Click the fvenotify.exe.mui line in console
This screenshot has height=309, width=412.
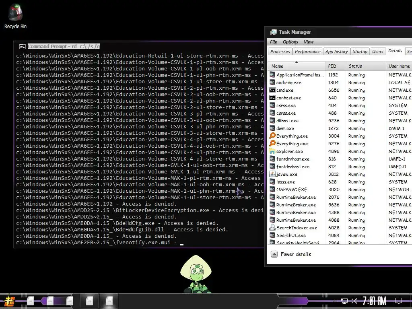click(97, 242)
